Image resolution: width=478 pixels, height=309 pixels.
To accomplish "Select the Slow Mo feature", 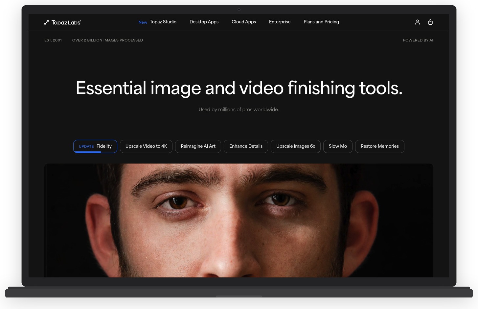I will 338,146.
